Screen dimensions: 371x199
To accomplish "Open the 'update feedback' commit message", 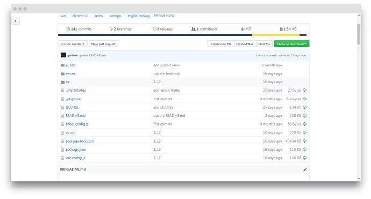I will 167,73.
